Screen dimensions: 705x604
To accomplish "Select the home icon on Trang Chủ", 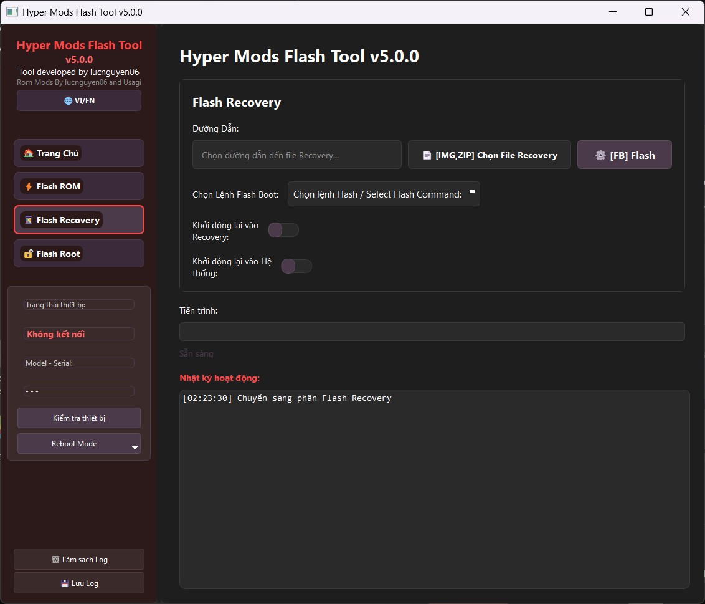I will click(30, 153).
